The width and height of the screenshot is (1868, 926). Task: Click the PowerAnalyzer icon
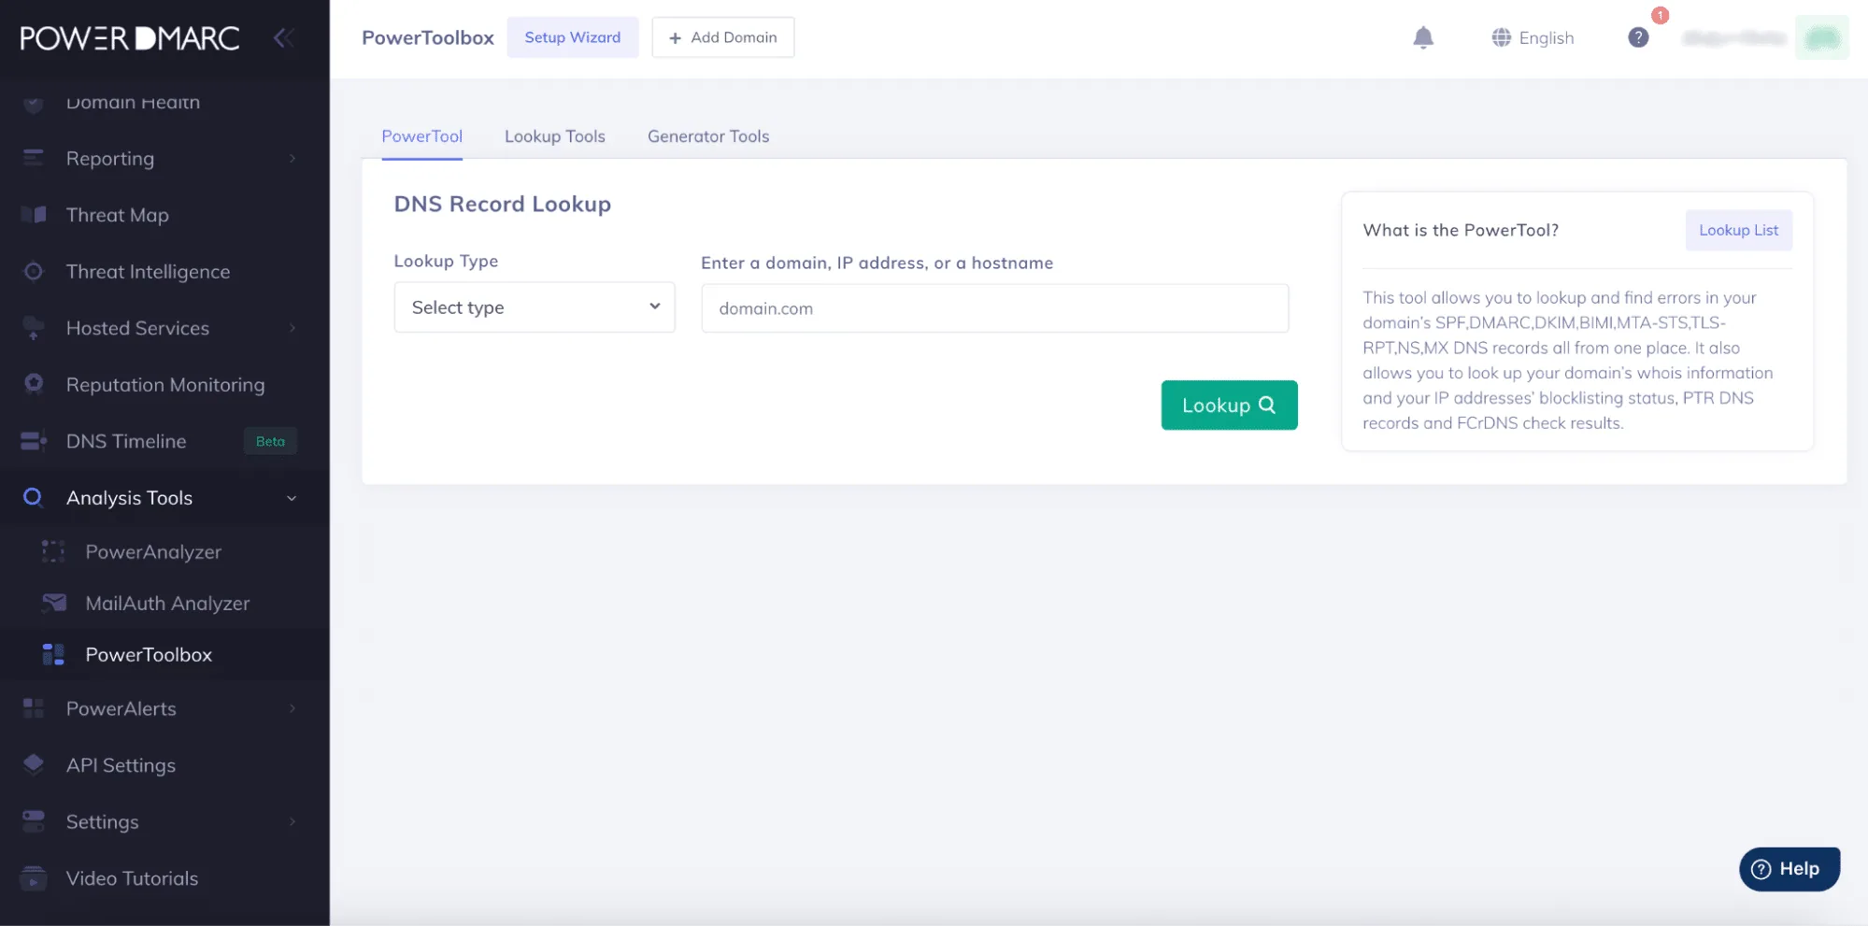(x=53, y=551)
